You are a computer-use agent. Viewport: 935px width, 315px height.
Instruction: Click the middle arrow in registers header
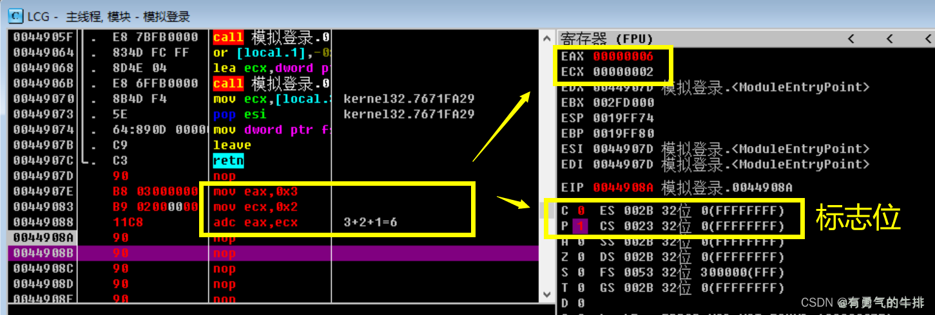890,39
